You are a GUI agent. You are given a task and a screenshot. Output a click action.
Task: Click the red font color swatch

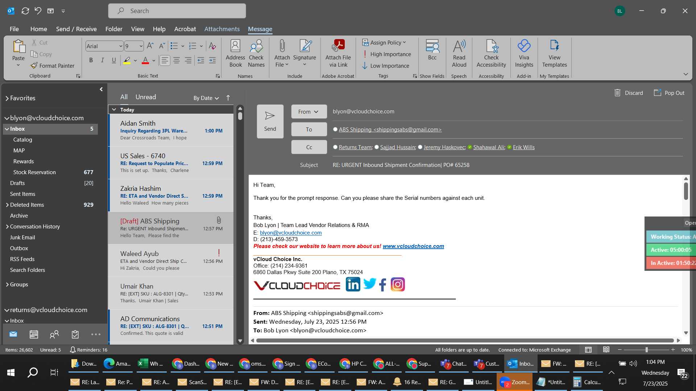[145, 60]
